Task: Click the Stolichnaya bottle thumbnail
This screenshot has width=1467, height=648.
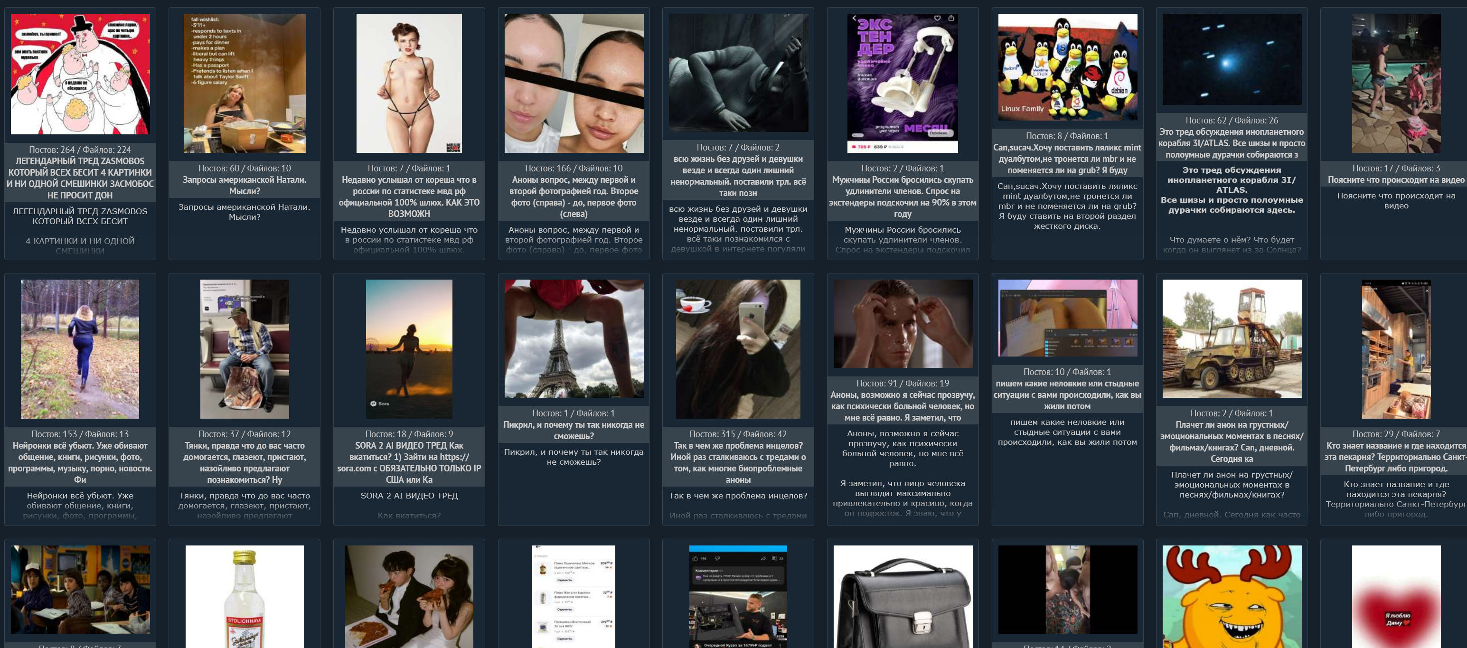Action: point(244,597)
